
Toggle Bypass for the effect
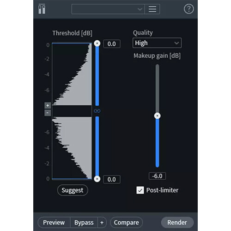click(84, 223)
